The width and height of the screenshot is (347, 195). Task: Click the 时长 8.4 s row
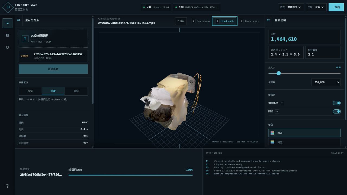click(53, 129)
